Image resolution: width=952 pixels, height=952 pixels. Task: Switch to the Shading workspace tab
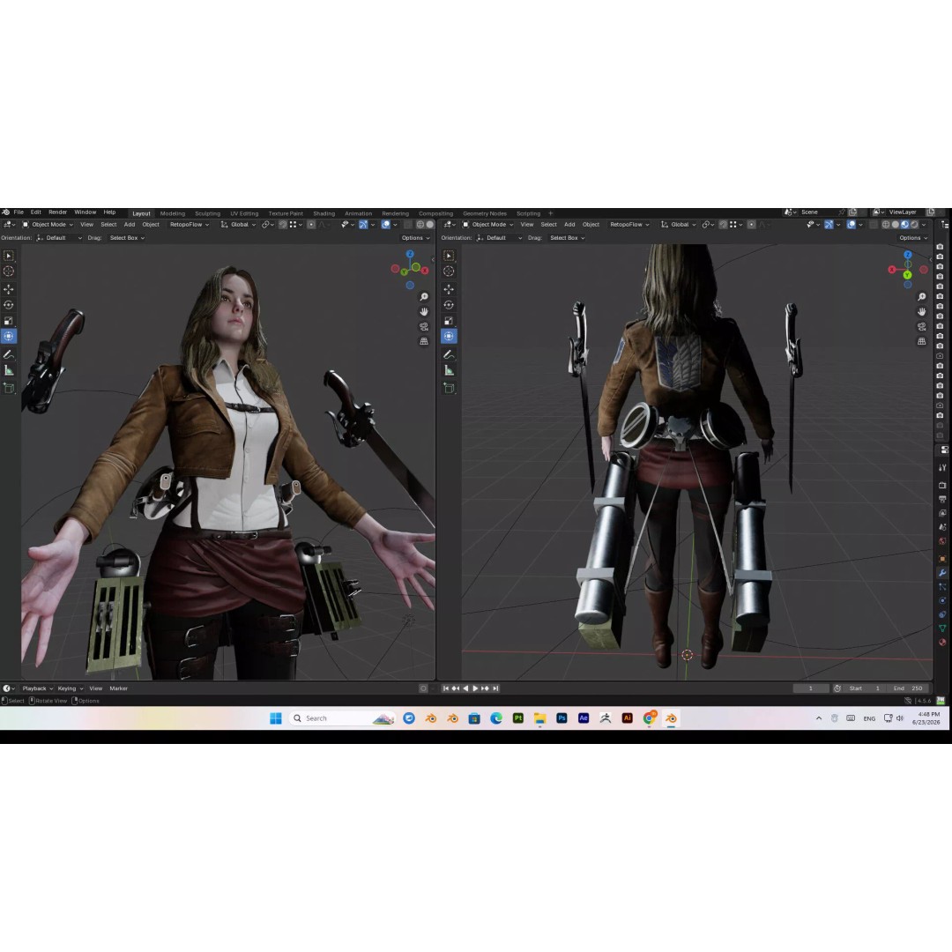[324, 213]
